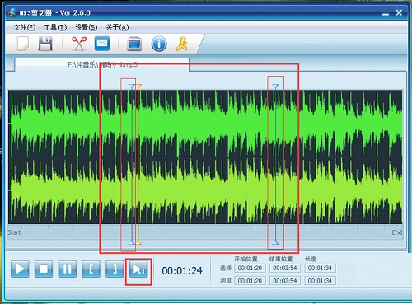Open the 关于(A) menu
This screenshot has width=412, height=304.
117,27
